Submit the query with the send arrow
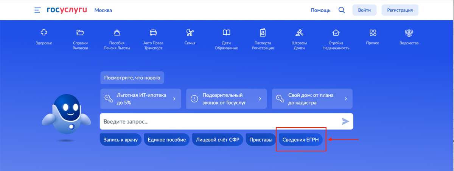This screenshot has width=454, height=171. click(345, 121)
